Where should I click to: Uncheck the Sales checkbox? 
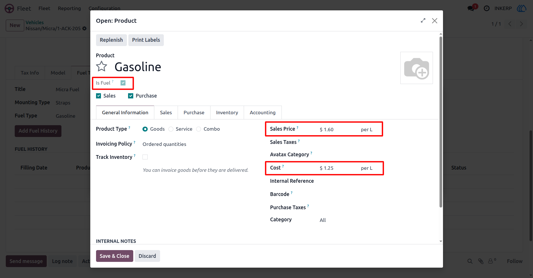(x=99, y=96)
